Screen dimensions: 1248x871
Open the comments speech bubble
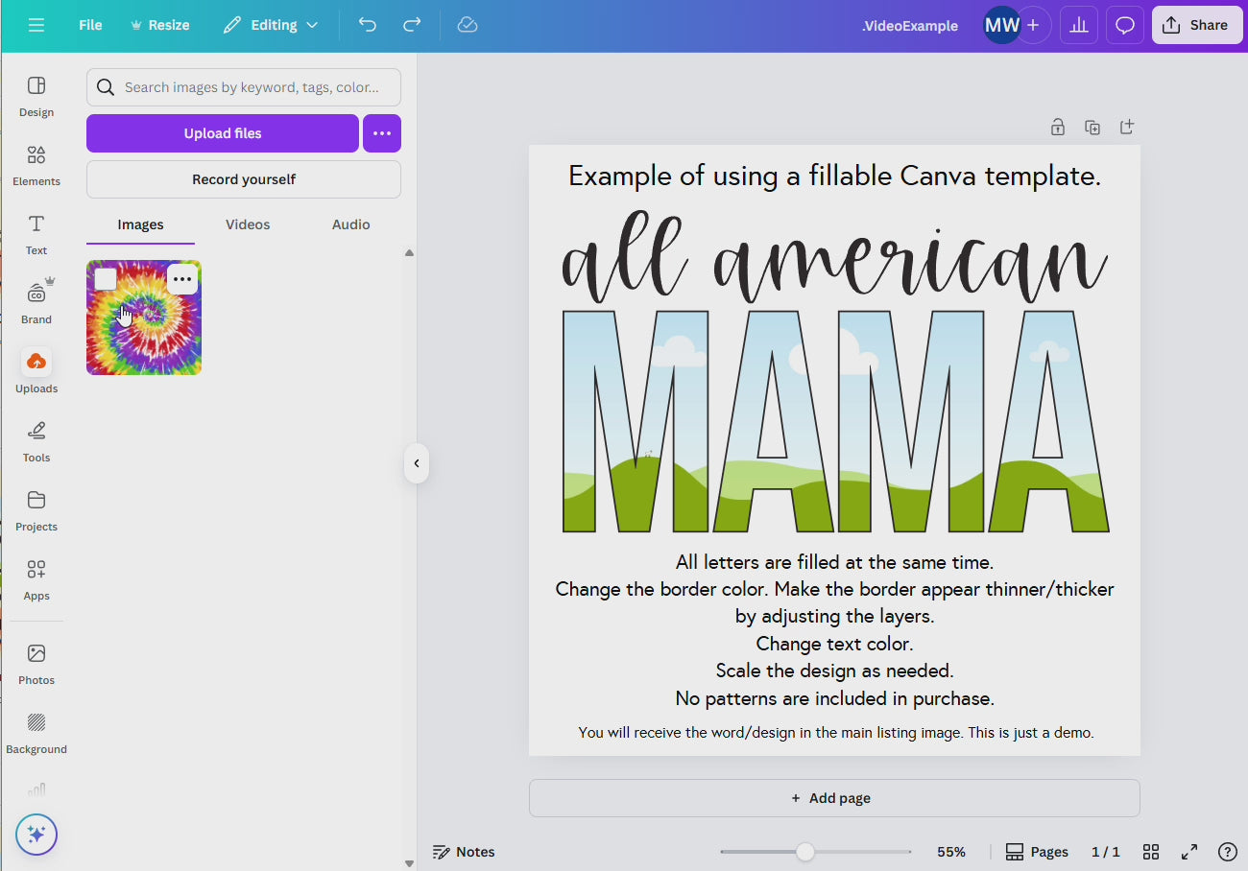click(x=1125, y=26)
